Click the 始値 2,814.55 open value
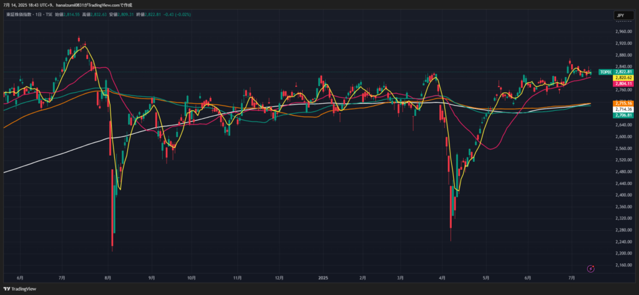Screen dimensions: 639x295 (69, 15)
